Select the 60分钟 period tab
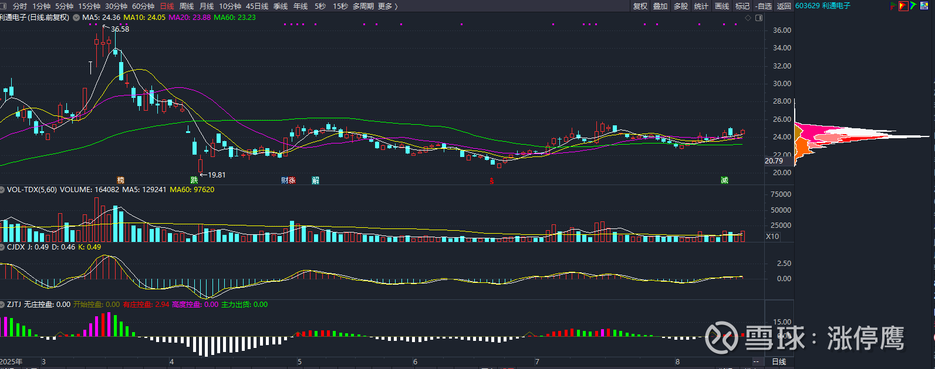The height and width of the screenshot is (369, 935). (x=143, y=6)
